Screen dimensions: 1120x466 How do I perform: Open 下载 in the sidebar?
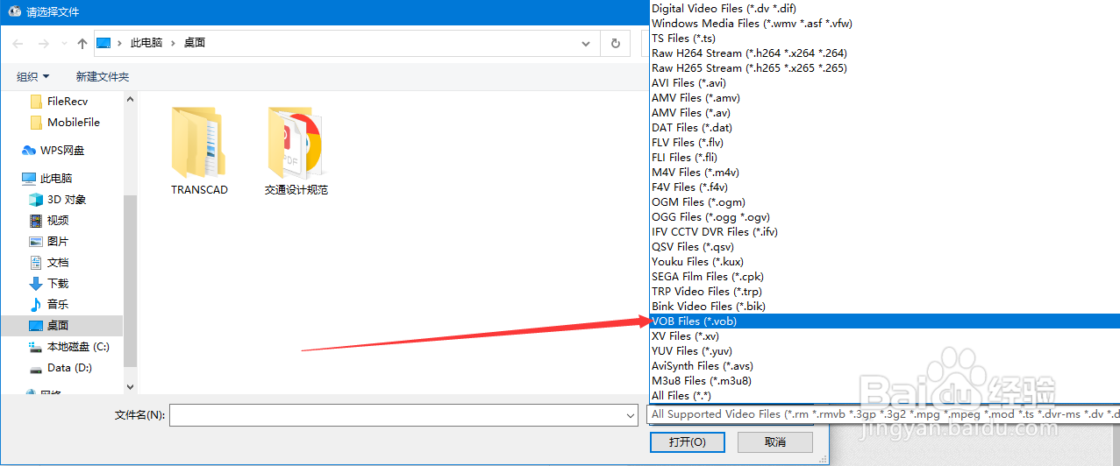click(x=49, y=283)
